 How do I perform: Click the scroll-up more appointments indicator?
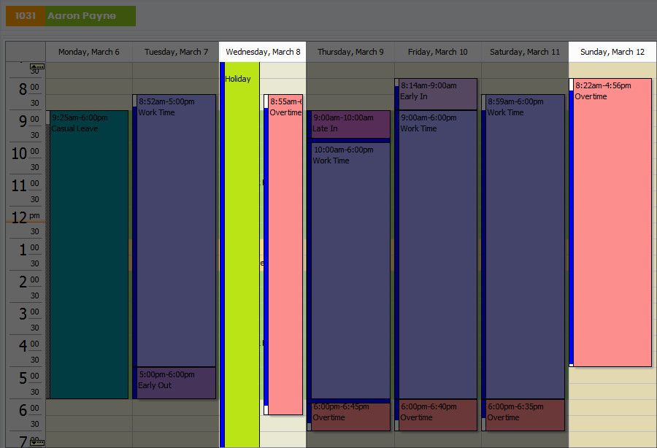37,66
